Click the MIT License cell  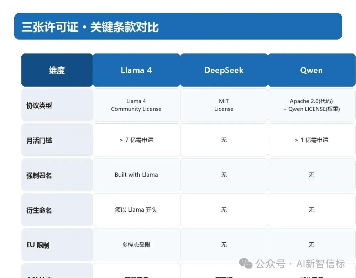pyautogui.click(x=224, y=105)
